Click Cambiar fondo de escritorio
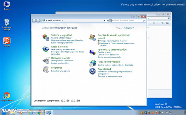The width and height of the screenshot is (186, 115). pyautogui.click(x=108, y=55)
